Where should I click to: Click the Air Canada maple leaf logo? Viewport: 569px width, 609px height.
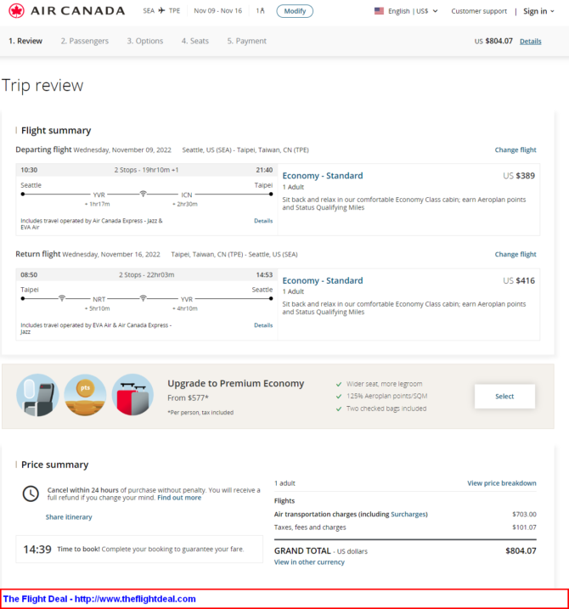[16, 11]
